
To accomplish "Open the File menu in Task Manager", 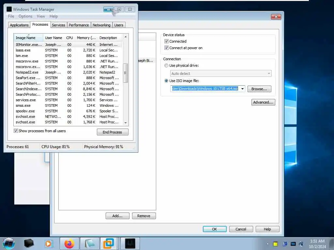I will [11, 16].
